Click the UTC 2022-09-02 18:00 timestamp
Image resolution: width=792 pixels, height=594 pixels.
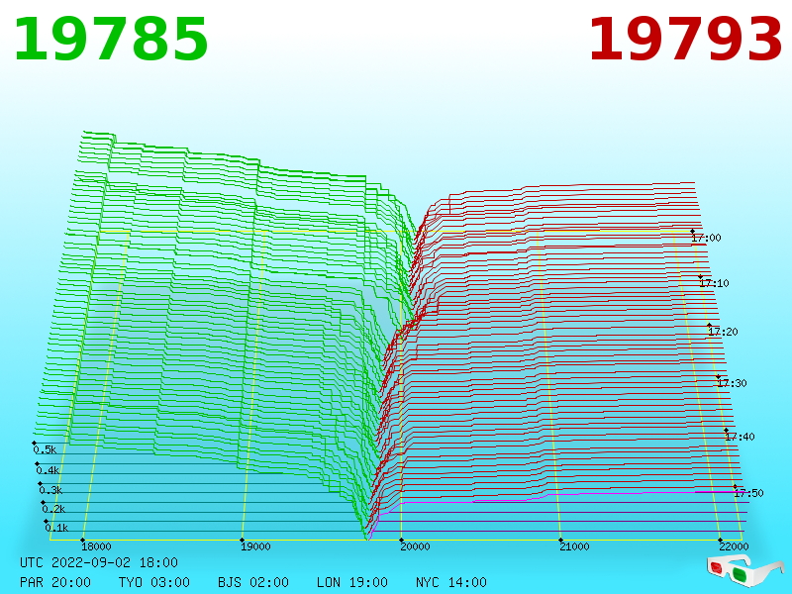click(x=99, y=562)
